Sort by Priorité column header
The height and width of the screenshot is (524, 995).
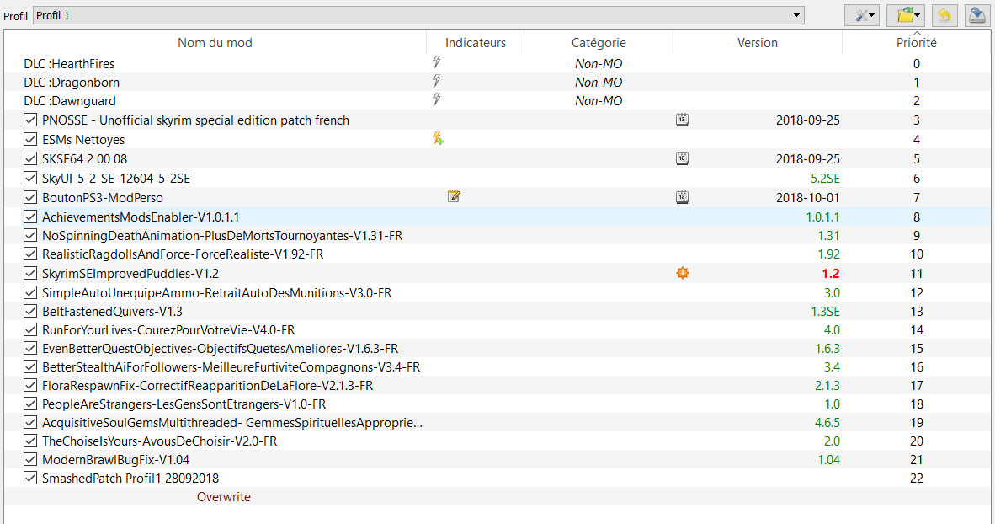(917, 43)
